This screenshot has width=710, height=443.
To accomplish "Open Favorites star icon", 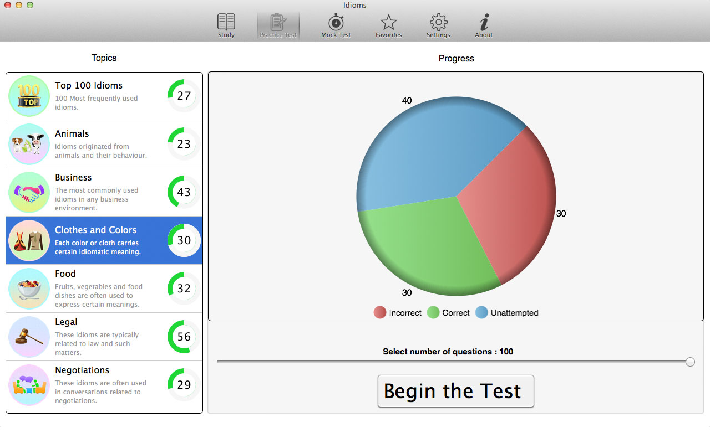I will [388, 23].
